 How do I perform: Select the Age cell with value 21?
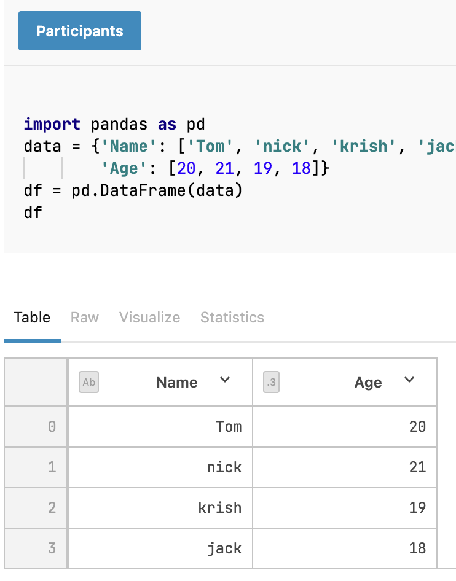point(417,467)
